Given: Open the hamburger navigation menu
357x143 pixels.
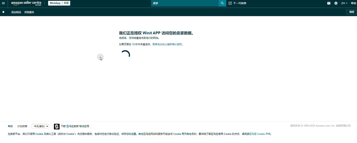Looking at the screenshot, I should pyautogui.click(x=3, y=3).
